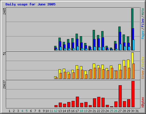This screenshot has width=146, height=114.
Task: Click green day label 12
Action: click(56, 111)
